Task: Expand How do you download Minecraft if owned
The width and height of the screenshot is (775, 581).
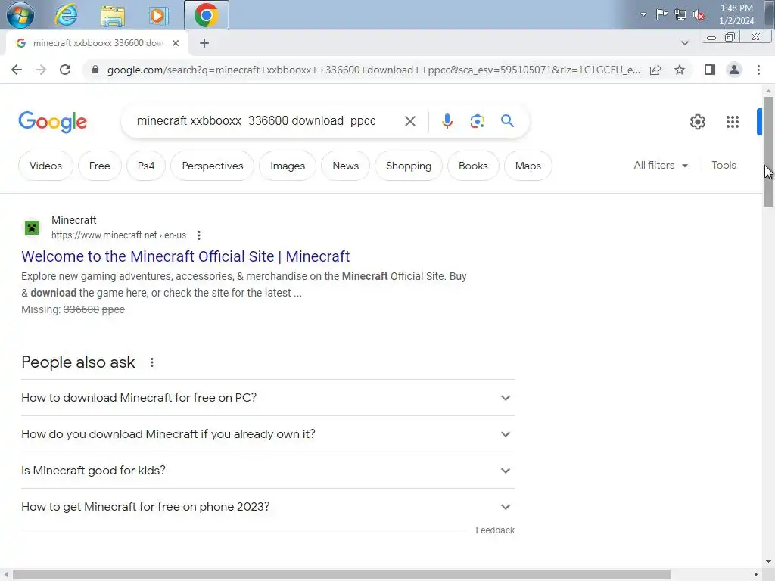Action: [267, 433]
